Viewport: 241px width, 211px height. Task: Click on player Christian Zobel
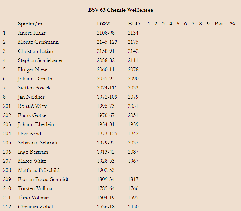click(35, 207)
